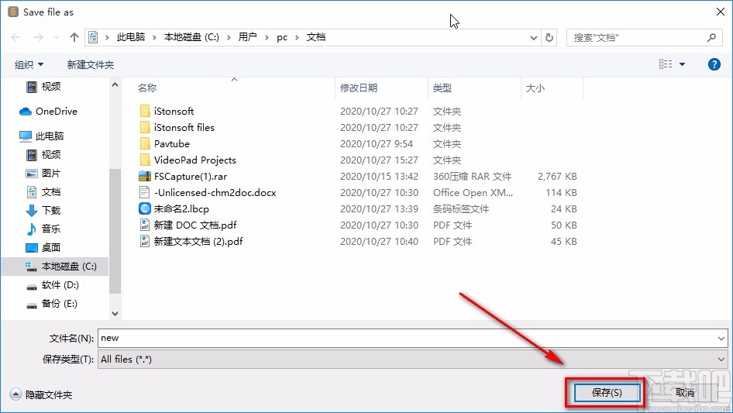733x413 pixels.
Task: Click the navigation pane scrollbar thumb
Action: 115,231
